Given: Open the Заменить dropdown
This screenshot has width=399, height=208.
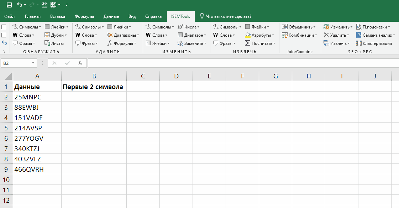Looking at the screenshot, I should click(192, 43).
